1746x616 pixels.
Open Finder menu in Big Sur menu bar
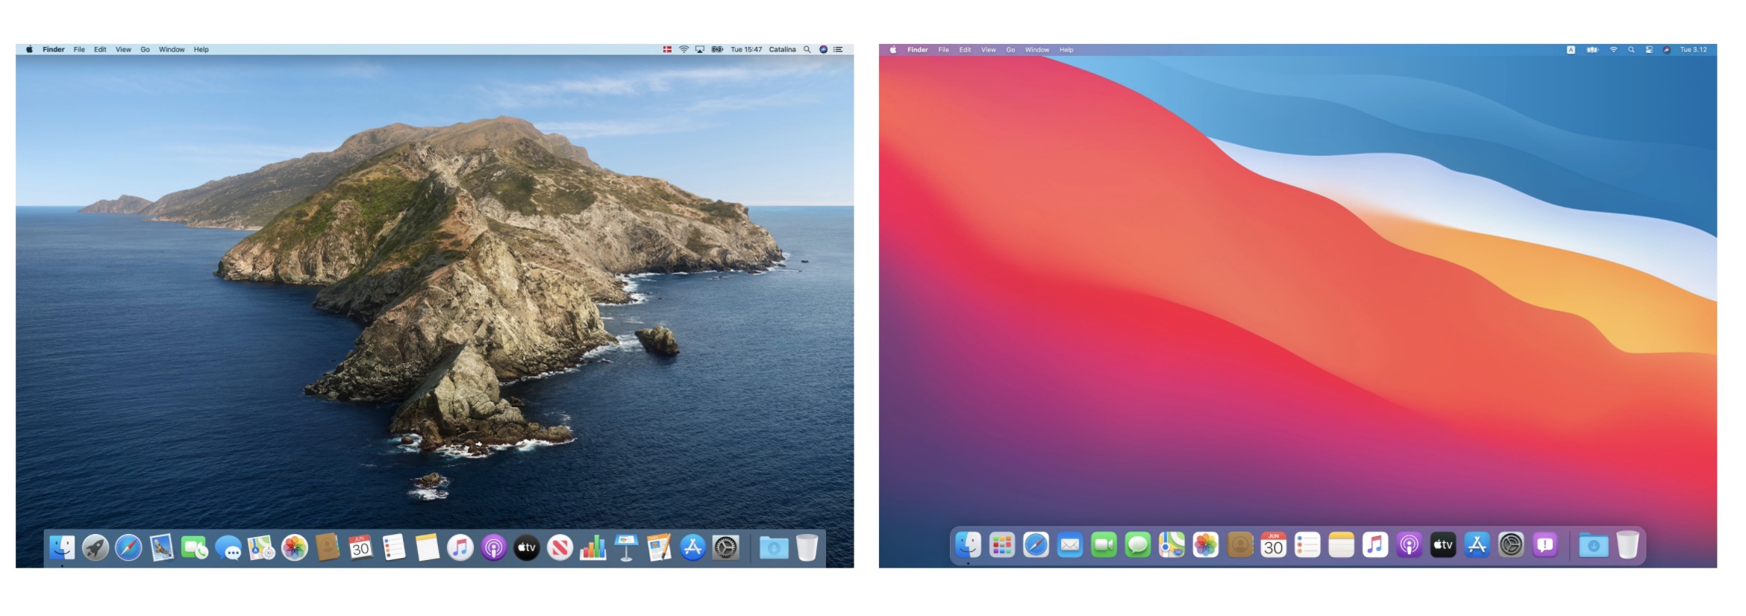tap(918, 50)
